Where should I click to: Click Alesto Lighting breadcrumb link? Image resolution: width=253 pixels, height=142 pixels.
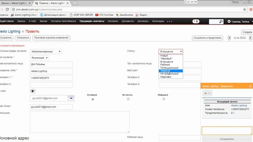coord(10,32)
